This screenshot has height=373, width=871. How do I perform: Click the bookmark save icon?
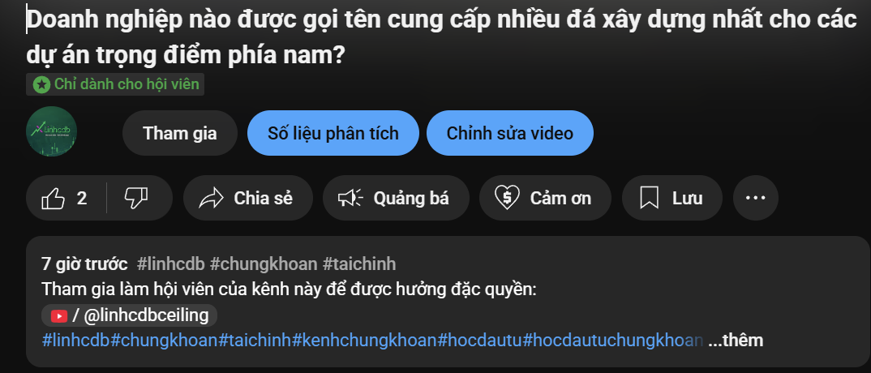tap(649, 198)
